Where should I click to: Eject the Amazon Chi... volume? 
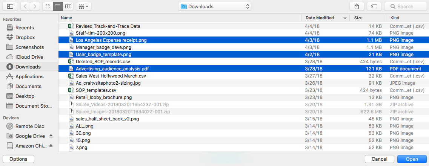tap(51, 146)
